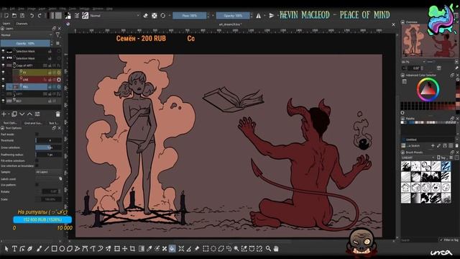
Task: Click the Add new layer plus button
Action: 4,114
